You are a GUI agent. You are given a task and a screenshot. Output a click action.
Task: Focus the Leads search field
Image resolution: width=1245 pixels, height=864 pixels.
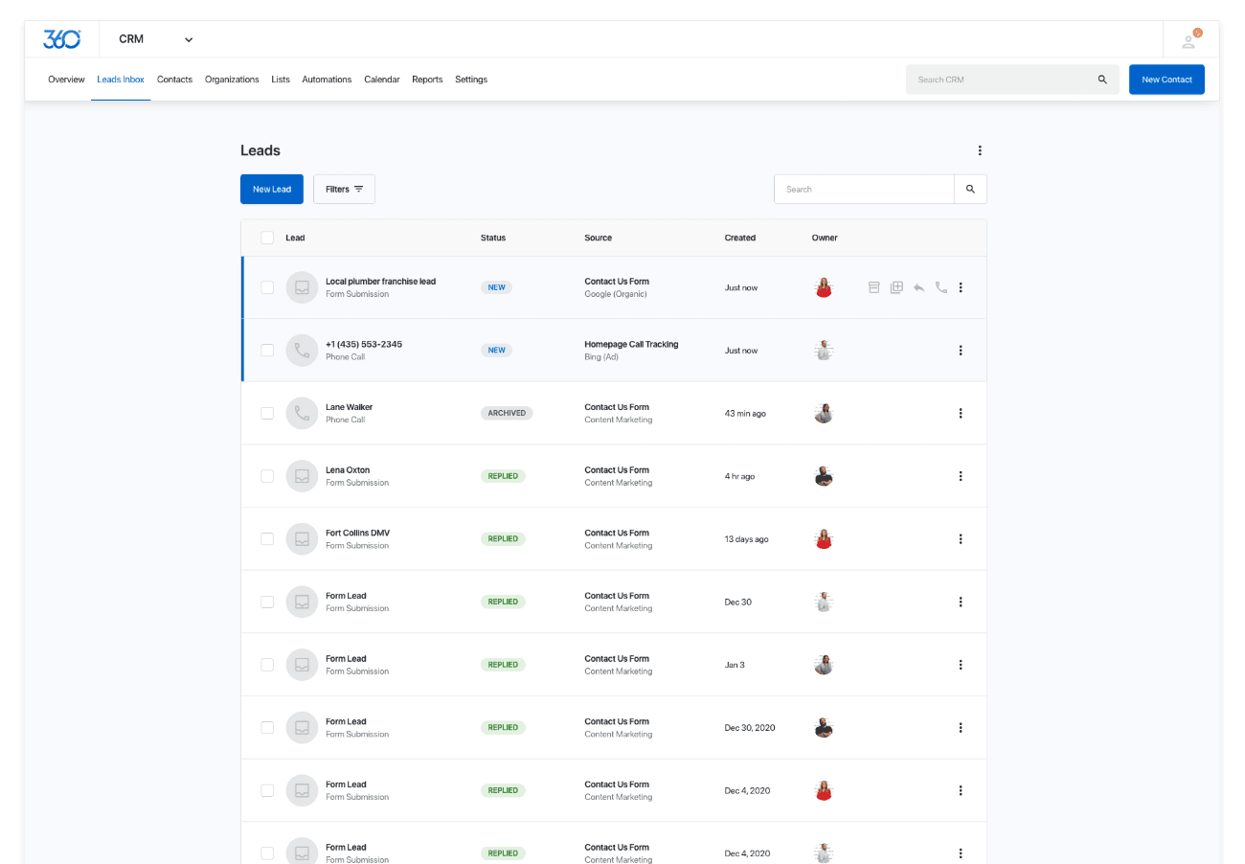click(864, 190)
